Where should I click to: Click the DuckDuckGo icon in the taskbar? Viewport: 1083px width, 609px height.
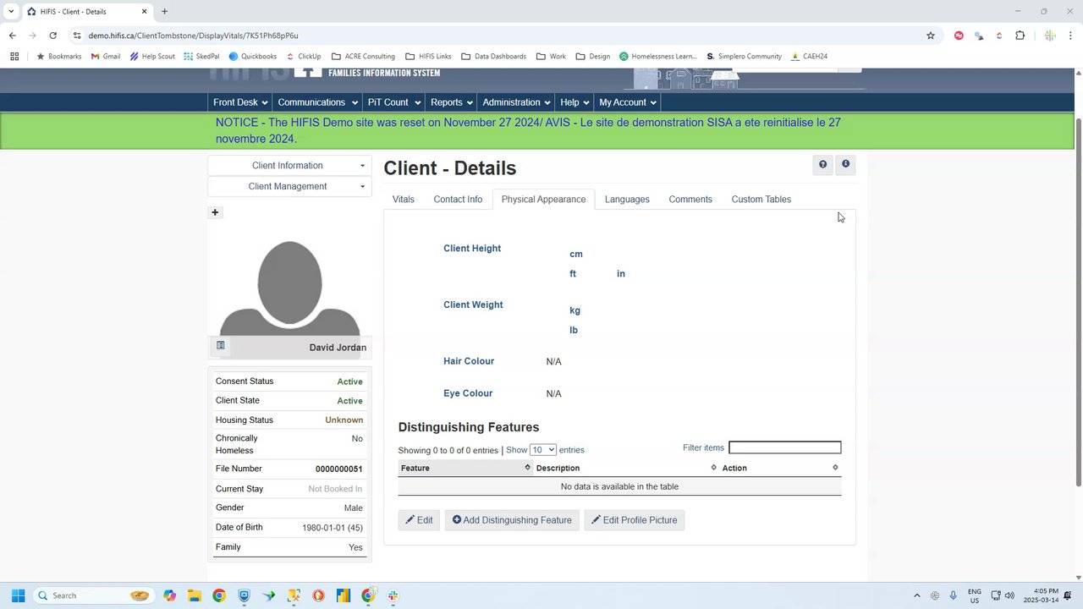[x=318, y=595]
